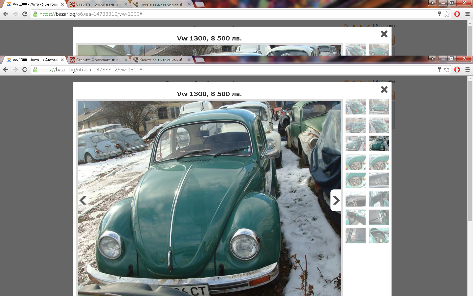Image resolution: width=473 pixels, height=296 pixels.
Task: Click the forward arrow in the lower browser toolbar
Action: click(x=15, y=69)
